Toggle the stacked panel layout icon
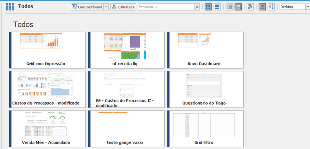This screenshot has width=310, height=149. [x=238, y=7]
